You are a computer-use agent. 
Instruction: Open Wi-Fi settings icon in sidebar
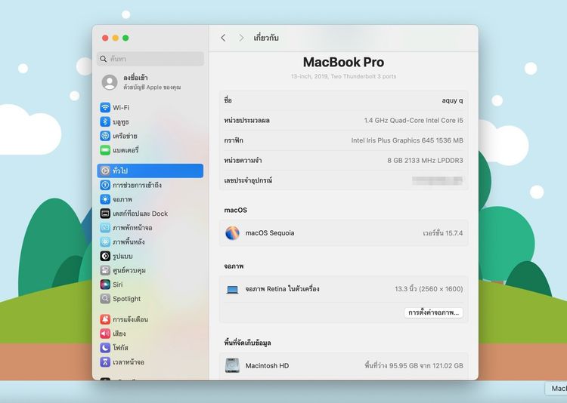105,108
